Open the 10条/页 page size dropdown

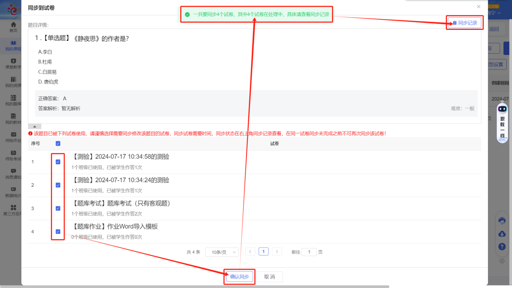pos(222,252)
